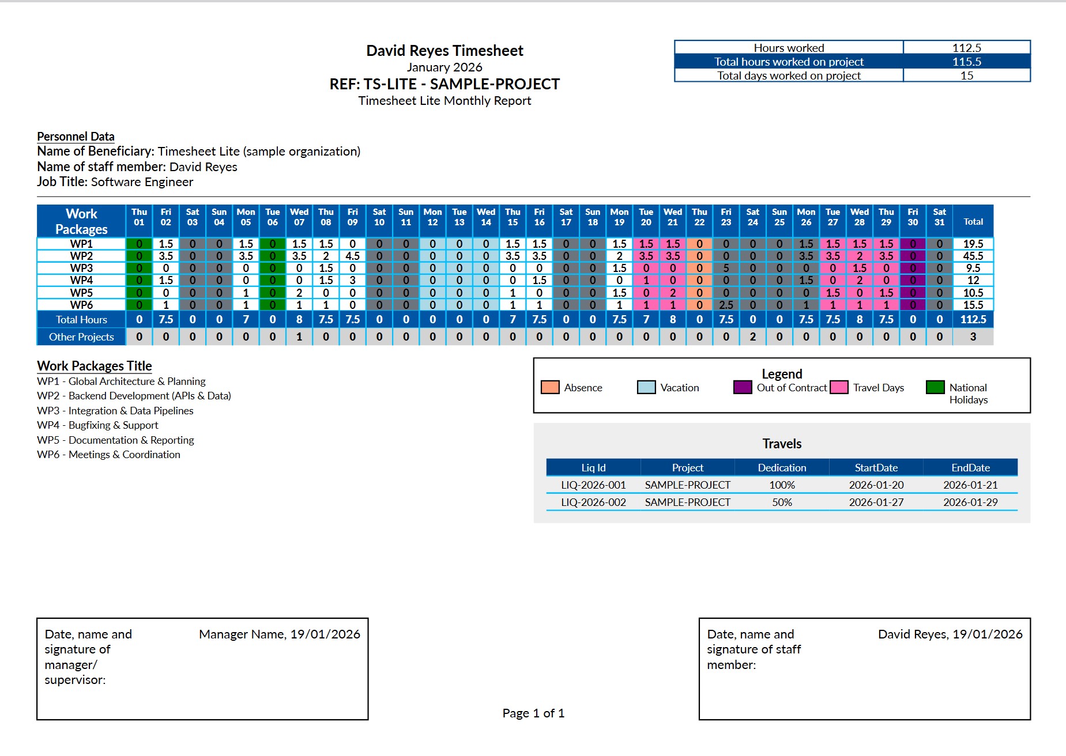Click the WP3 row label
Viewport: 1066px width, 756px height.
tap(81, 268)
